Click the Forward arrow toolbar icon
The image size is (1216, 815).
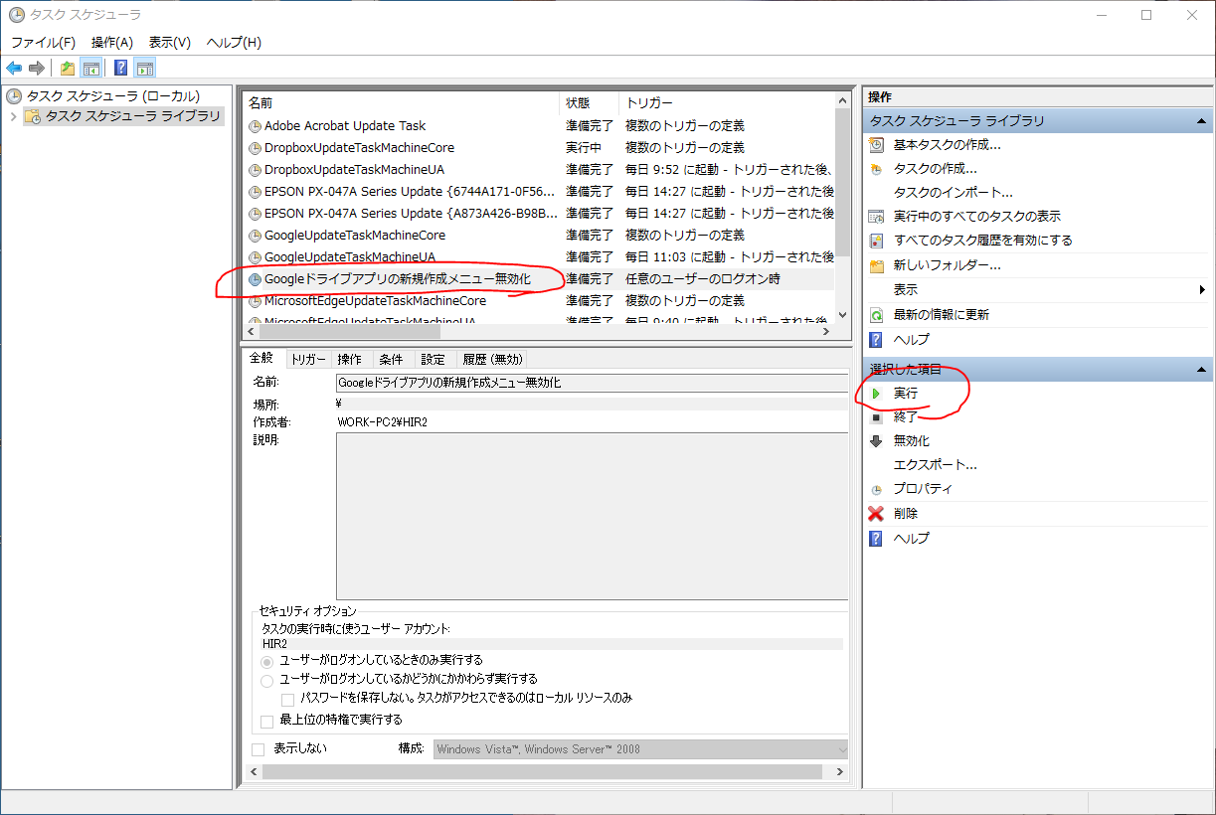pyautogui.click(x=37, y=68)
